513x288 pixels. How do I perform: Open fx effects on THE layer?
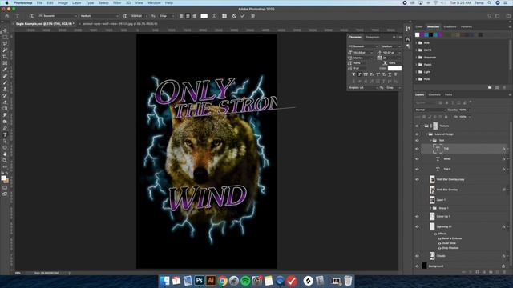tap(504, 149)
